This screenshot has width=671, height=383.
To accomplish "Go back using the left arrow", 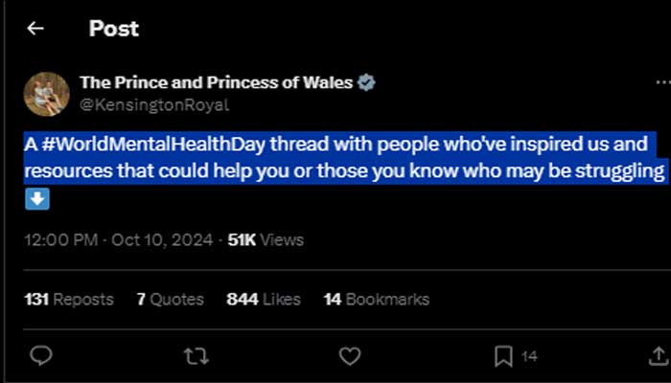I will point(35,29).
